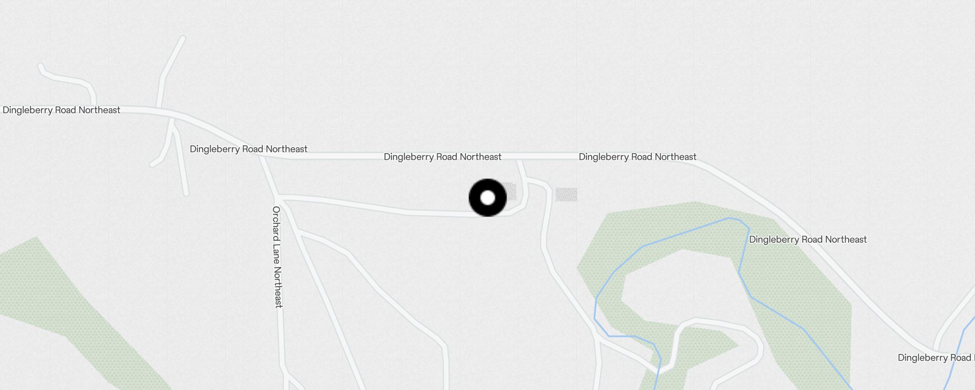This screenshot has height=390, width=975.
Task: Click Dingleberry Road Northeast label directly above marker
Action: [443, 157]
